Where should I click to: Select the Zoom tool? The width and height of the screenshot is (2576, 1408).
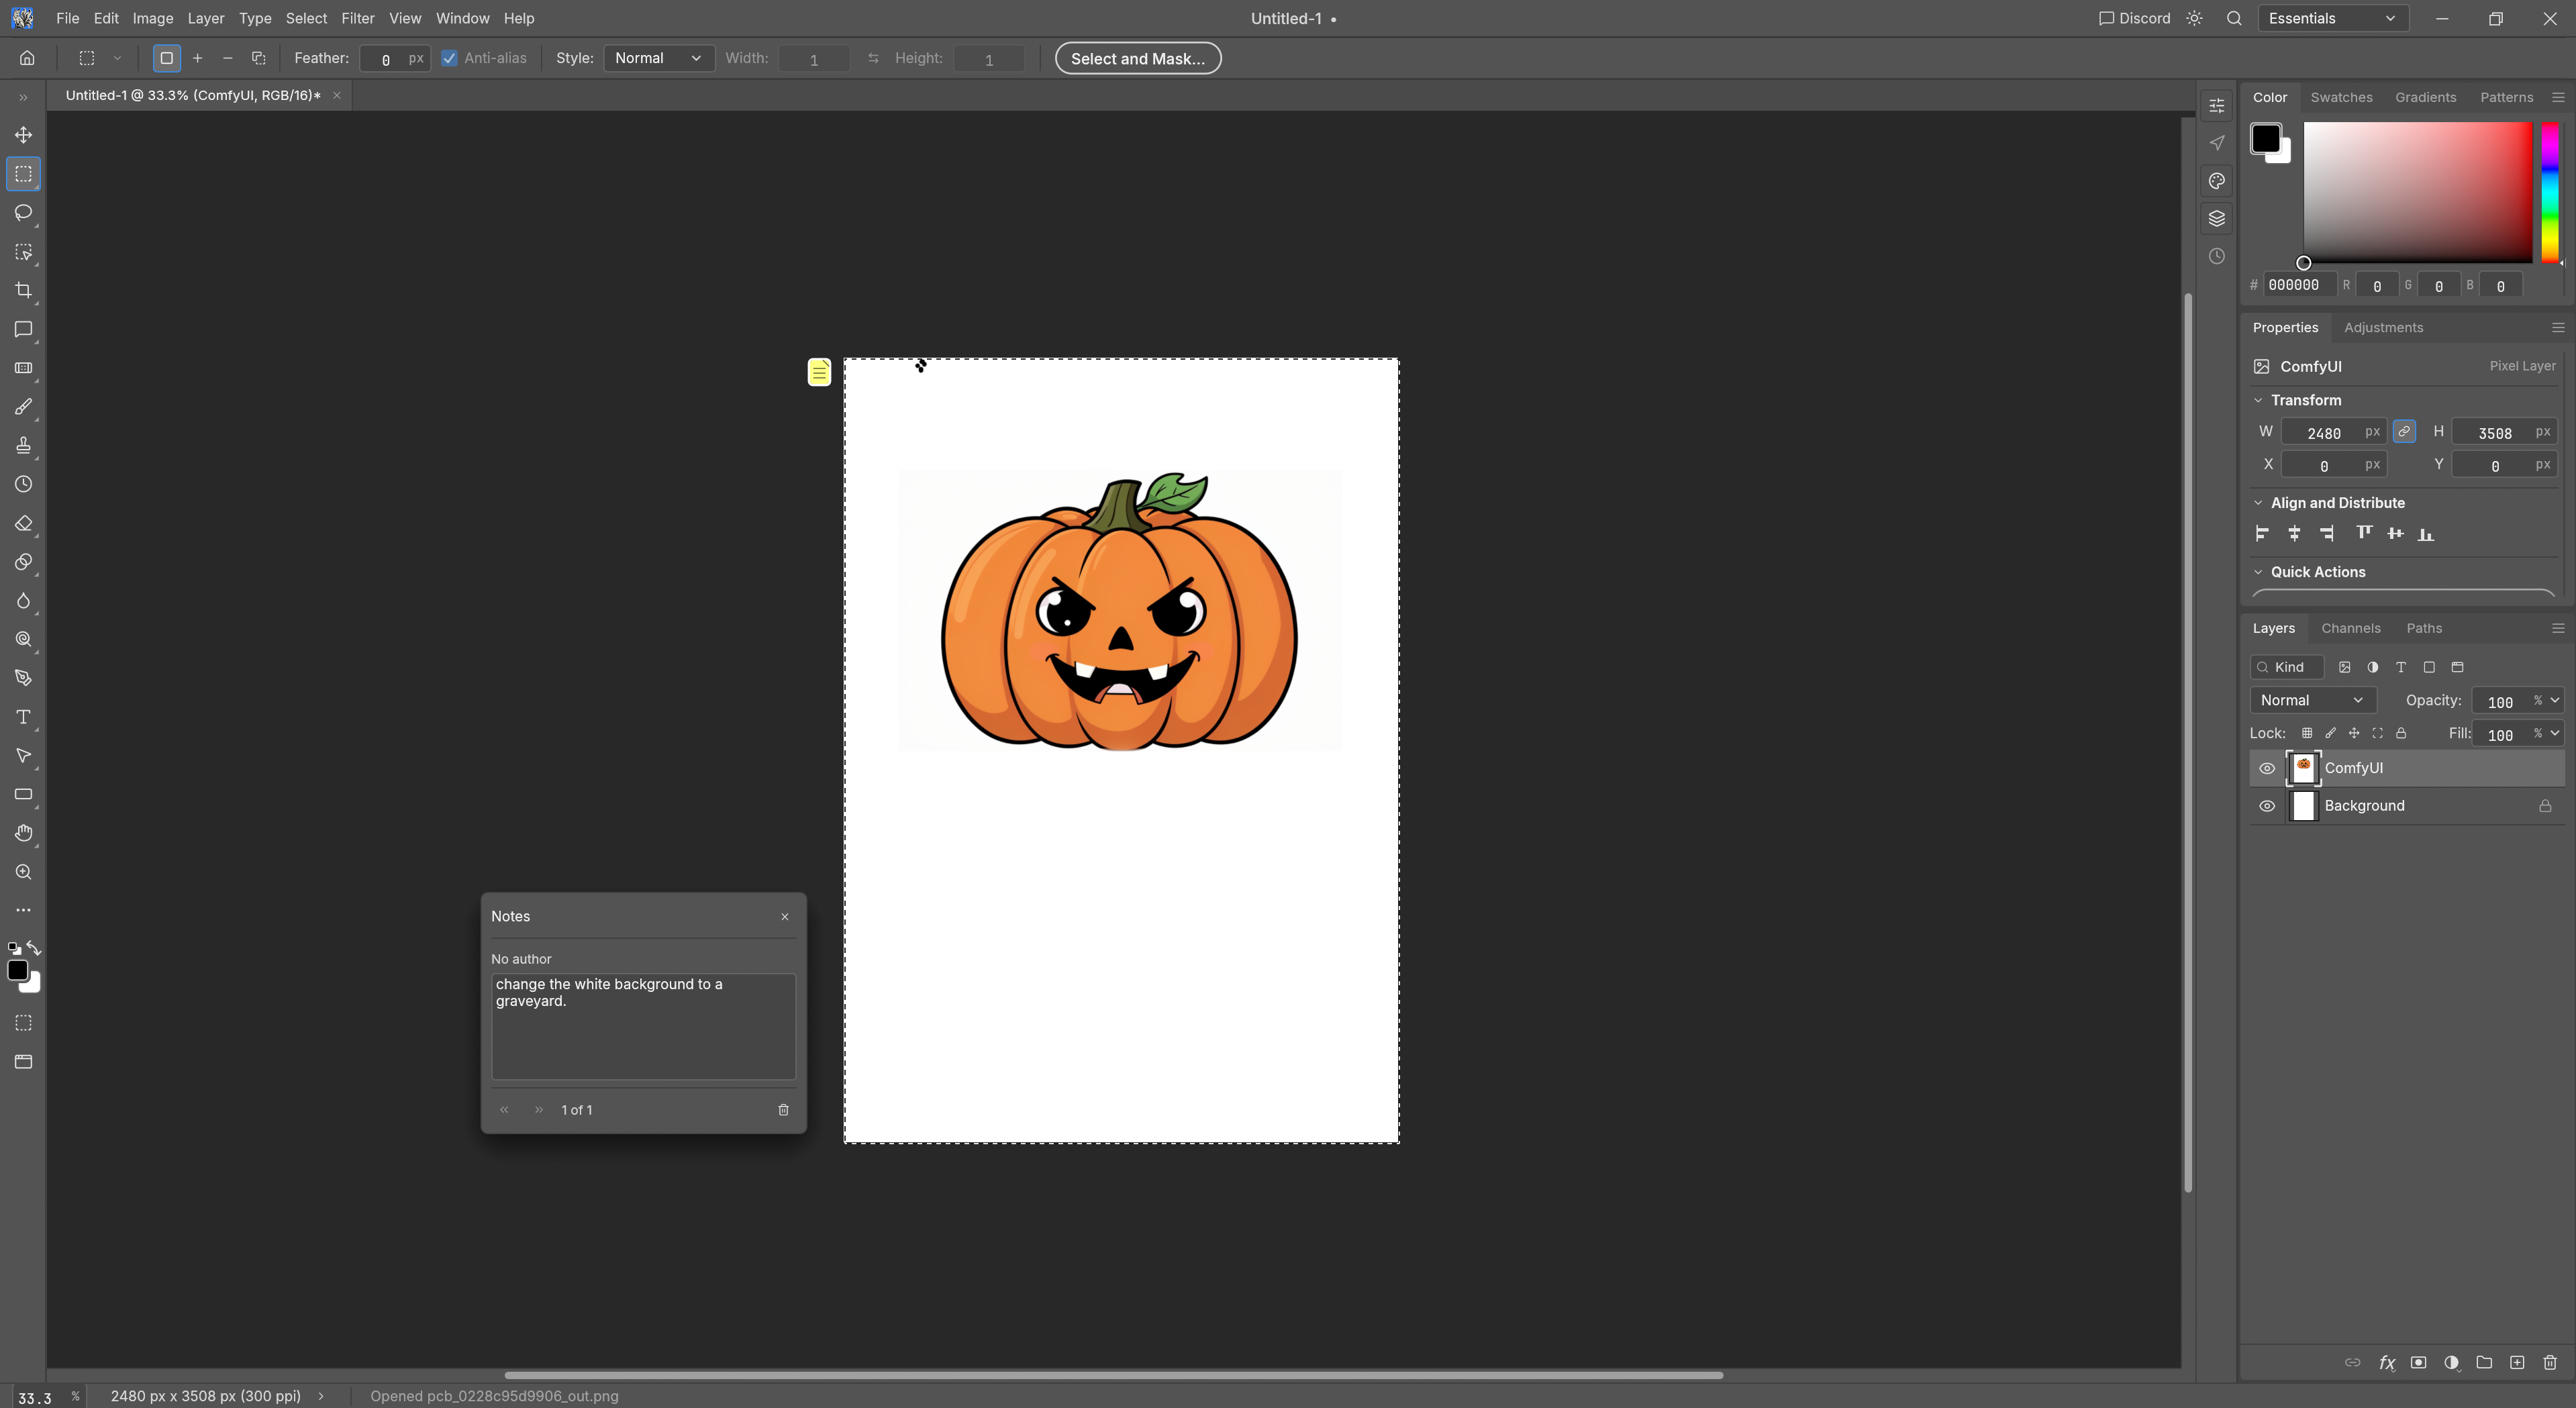click(x=23, y=872)
